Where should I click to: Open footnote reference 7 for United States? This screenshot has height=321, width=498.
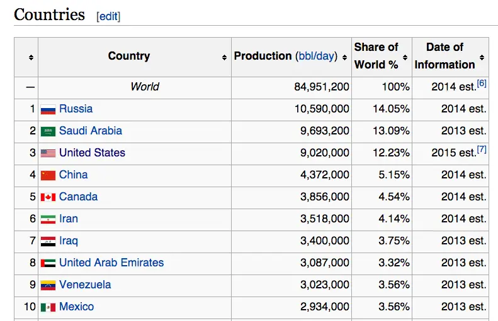coord(482,150)
